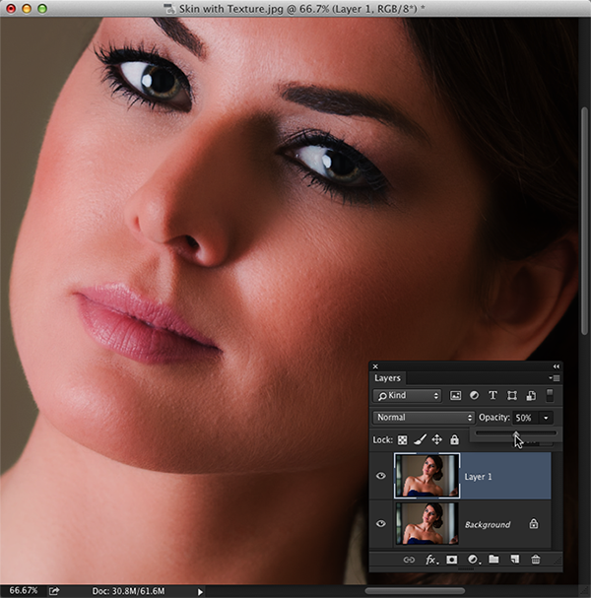Select the Layers panel tab
This screenshot has height=598, width=591.
coord(387,378)
